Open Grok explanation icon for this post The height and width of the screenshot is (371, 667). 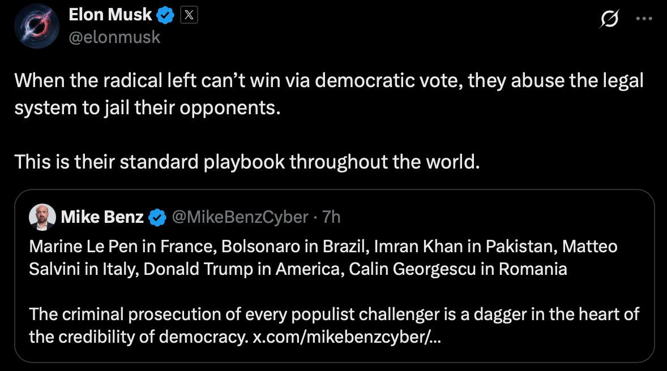click(609, 20)
